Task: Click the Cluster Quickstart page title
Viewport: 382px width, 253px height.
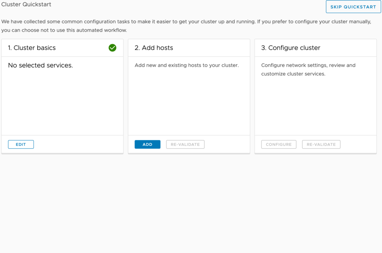Action: pos(26,4)
